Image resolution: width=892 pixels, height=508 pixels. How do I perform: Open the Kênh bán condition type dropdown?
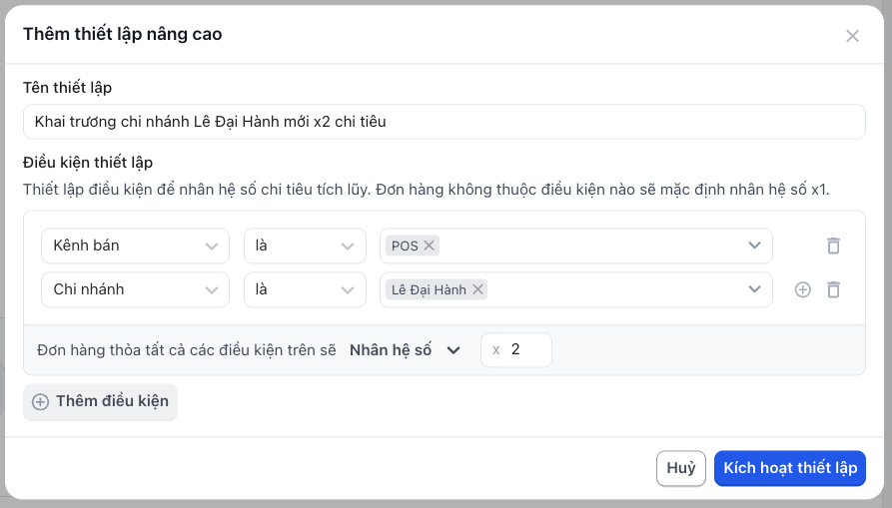click(136, 246)
